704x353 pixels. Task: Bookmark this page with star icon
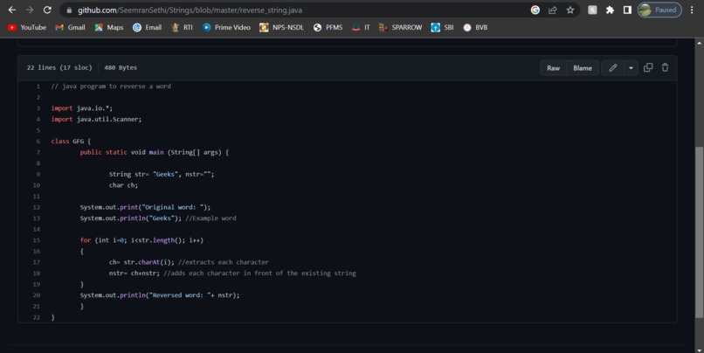coord(570,10)
